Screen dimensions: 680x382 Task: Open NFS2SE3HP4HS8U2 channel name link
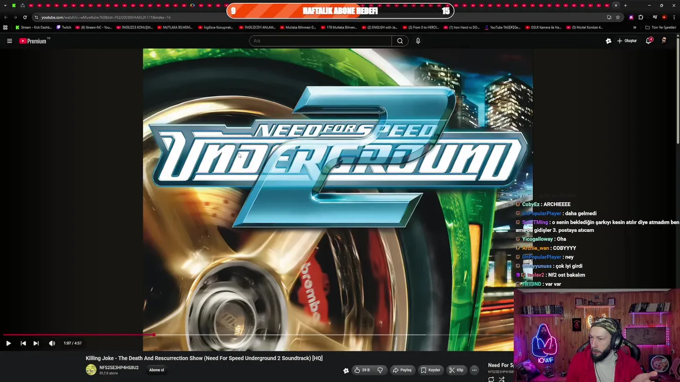[x=119, y=368]
